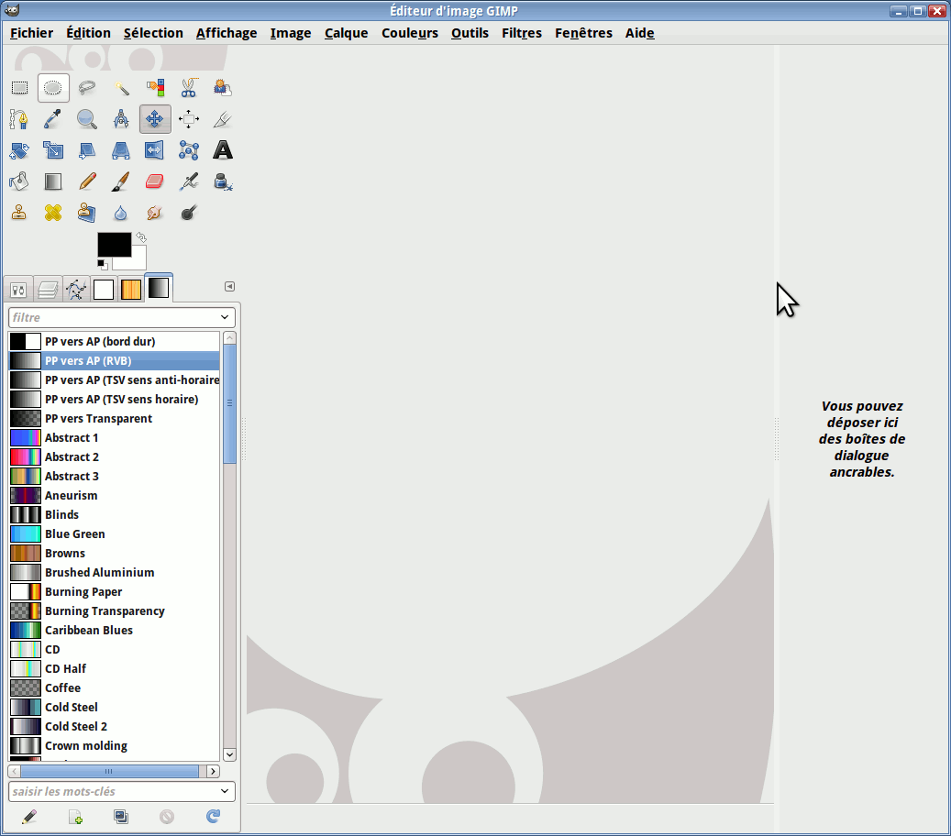Swap foreground and background colors
The height and width of the screenshot is (836, 951).
coord(141,237)
